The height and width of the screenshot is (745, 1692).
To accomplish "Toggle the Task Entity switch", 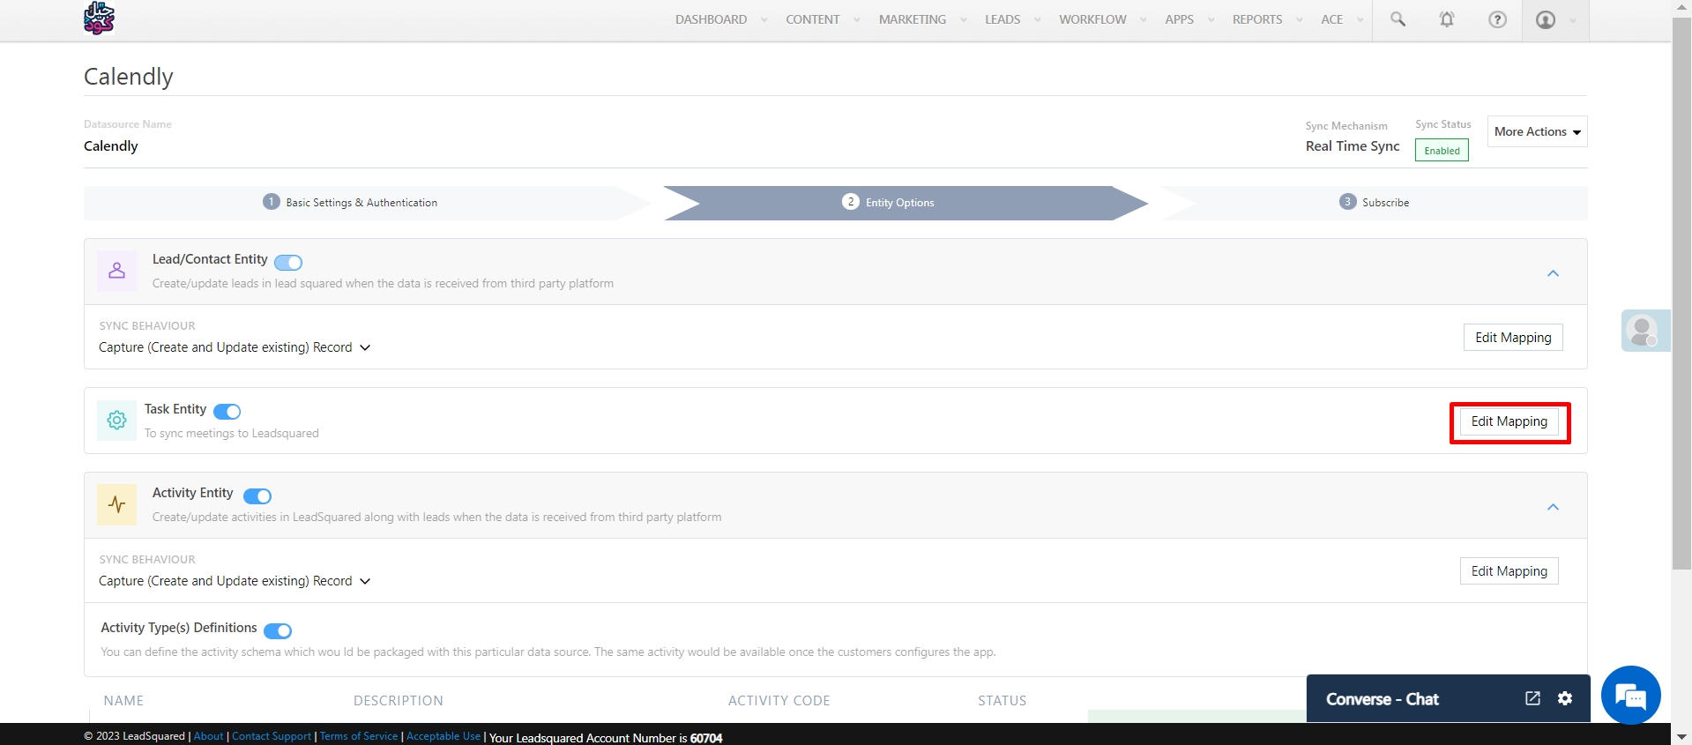I will point(227,412).
